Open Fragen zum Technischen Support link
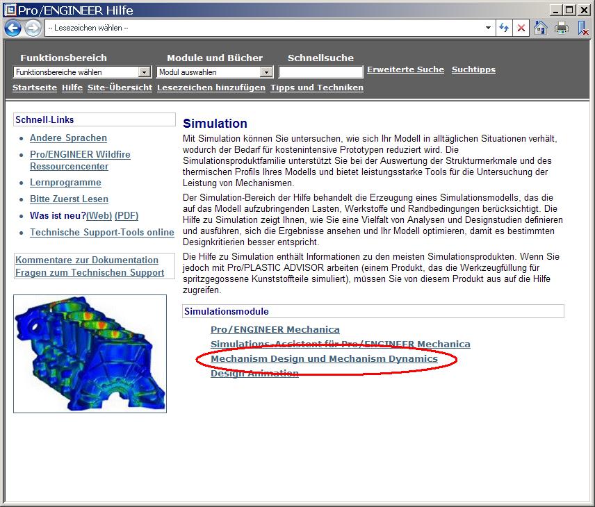 pos(90,273)
